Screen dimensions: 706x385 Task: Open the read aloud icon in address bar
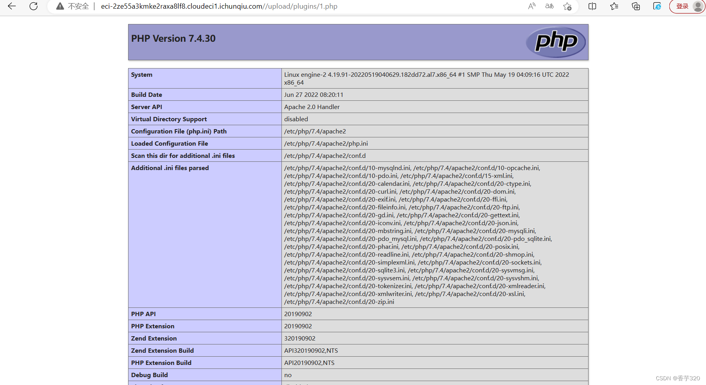point(532,6)
